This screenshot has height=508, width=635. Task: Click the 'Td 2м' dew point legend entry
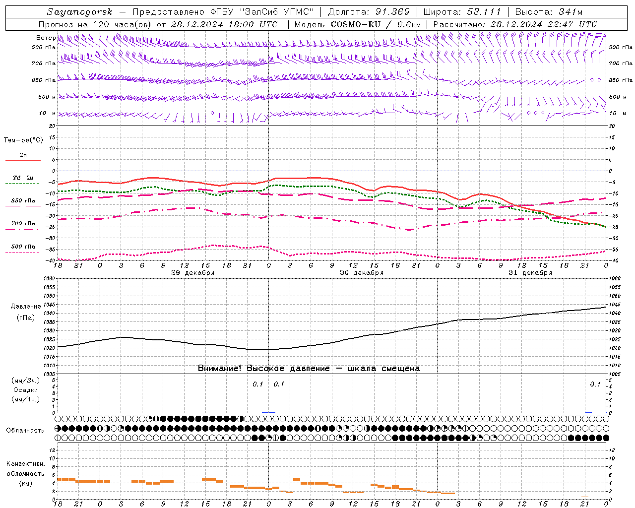[x=23, y=178]
